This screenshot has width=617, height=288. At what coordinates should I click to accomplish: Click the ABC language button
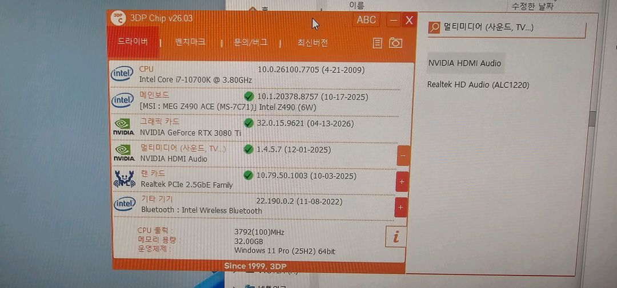pos(366,20)
